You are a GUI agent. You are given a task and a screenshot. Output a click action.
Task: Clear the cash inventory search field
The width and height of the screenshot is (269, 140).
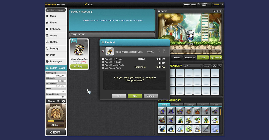[201, 66]
